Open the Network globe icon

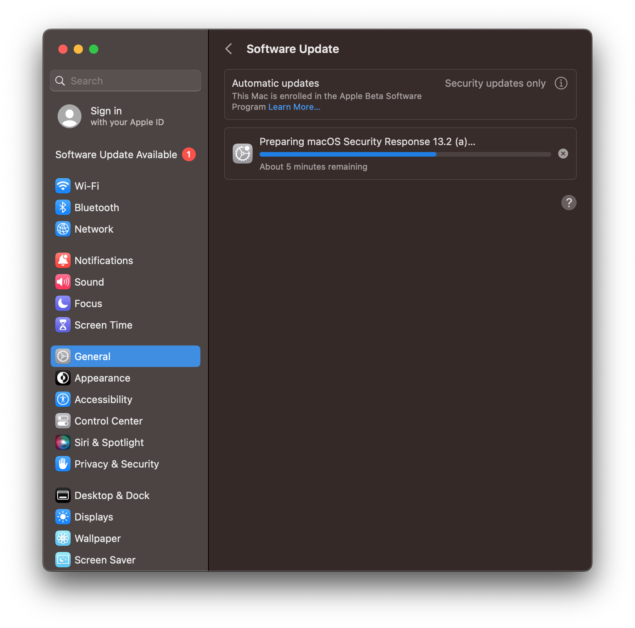[63, 229]
